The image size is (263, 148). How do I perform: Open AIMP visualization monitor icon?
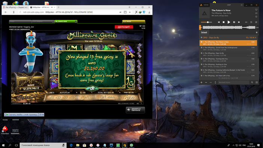(x=256, y=9)
